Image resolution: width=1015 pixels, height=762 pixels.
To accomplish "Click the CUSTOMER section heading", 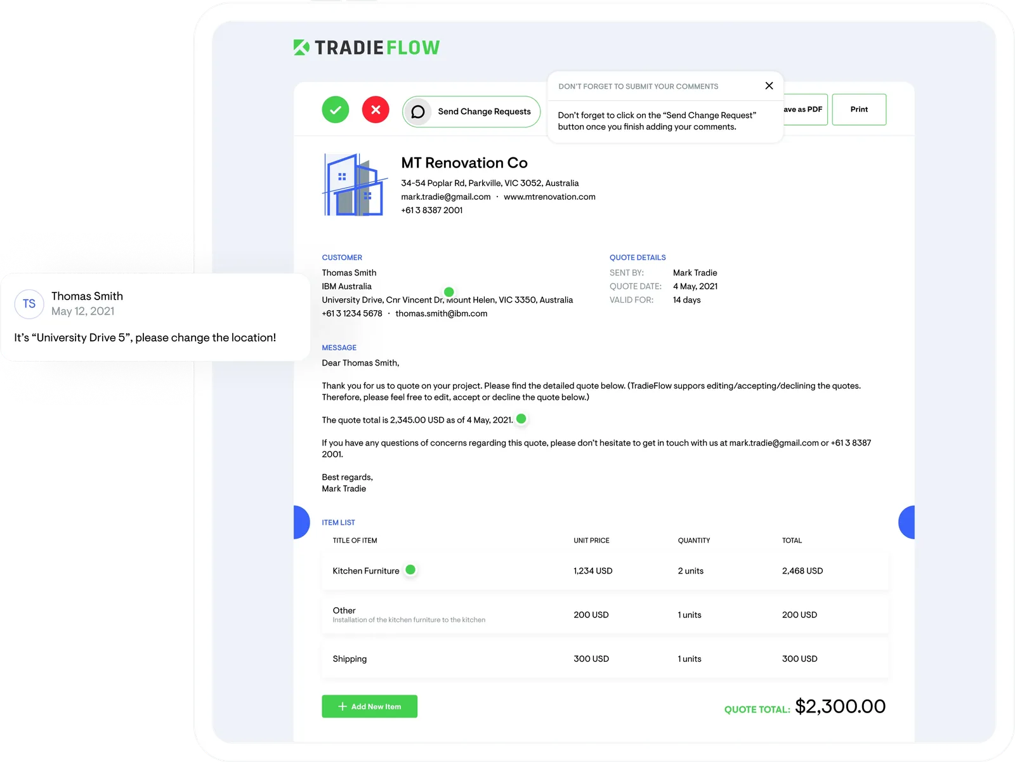I will coord(342,258).
